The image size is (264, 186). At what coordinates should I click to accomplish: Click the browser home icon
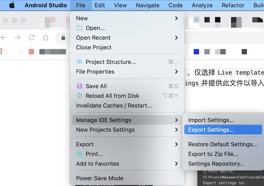(x=46, y=38)
